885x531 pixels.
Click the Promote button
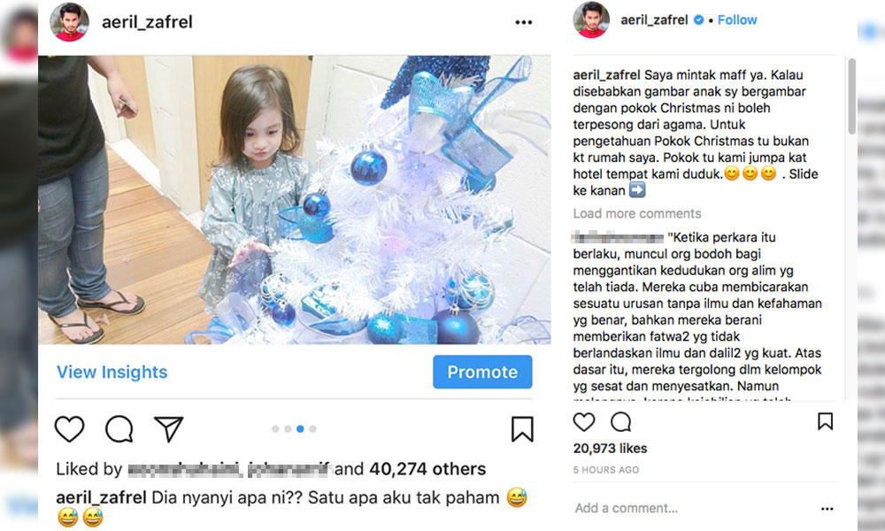pos(482,373)
